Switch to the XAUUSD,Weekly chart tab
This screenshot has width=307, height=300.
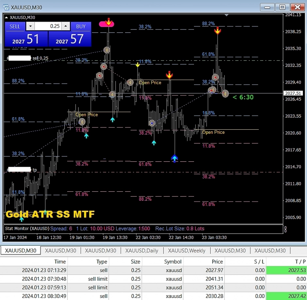[x=187, y=251]
